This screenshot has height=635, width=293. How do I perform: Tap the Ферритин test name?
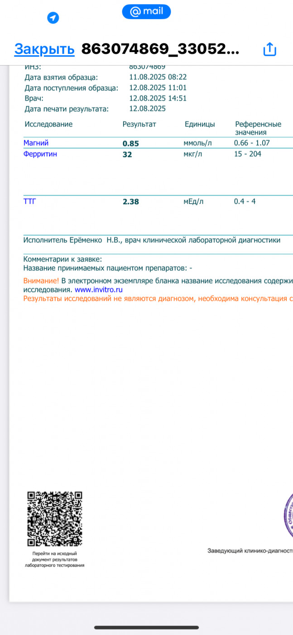point(40,154)
